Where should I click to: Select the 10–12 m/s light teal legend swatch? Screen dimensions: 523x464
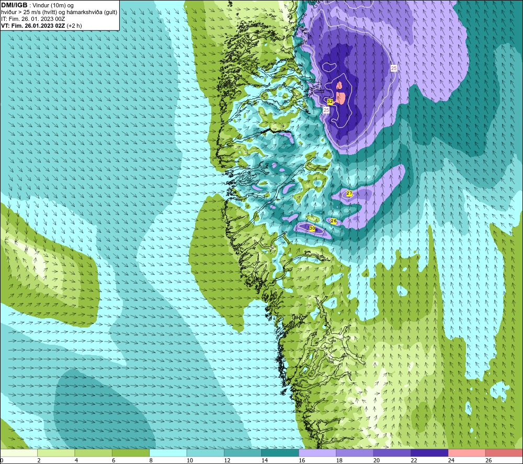(206, 452)
